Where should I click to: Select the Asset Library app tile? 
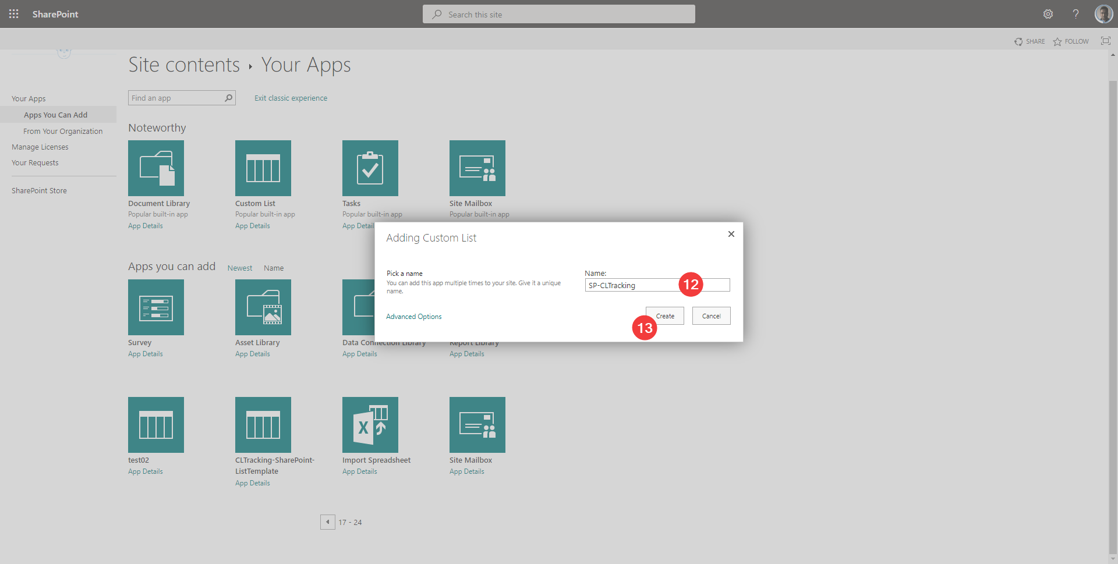263,307
